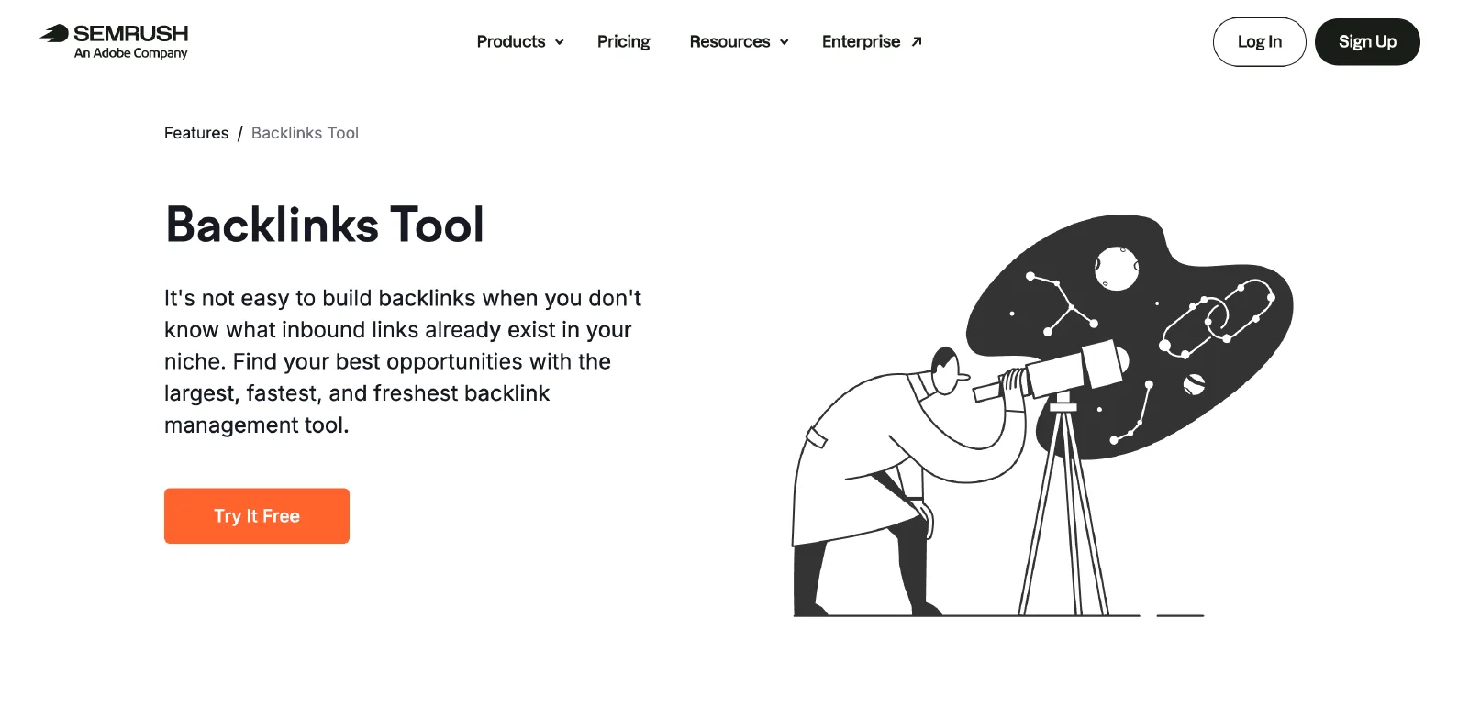Expand the Products dropdown chevron

click(x=559, y=42)
